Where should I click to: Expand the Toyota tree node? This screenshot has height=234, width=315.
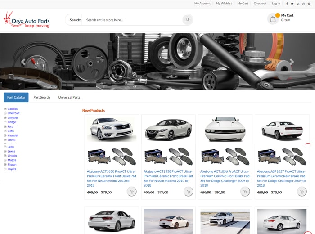click(x=5, y=169)
